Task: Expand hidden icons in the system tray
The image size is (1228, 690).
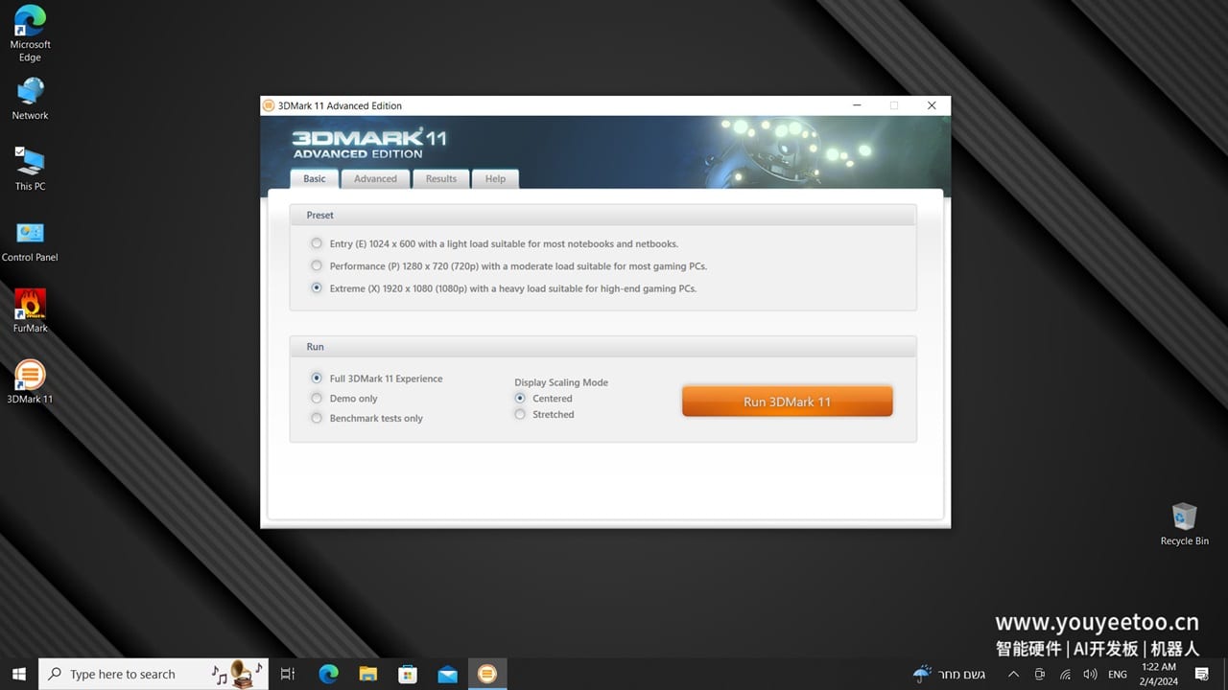Action: 1013,674
